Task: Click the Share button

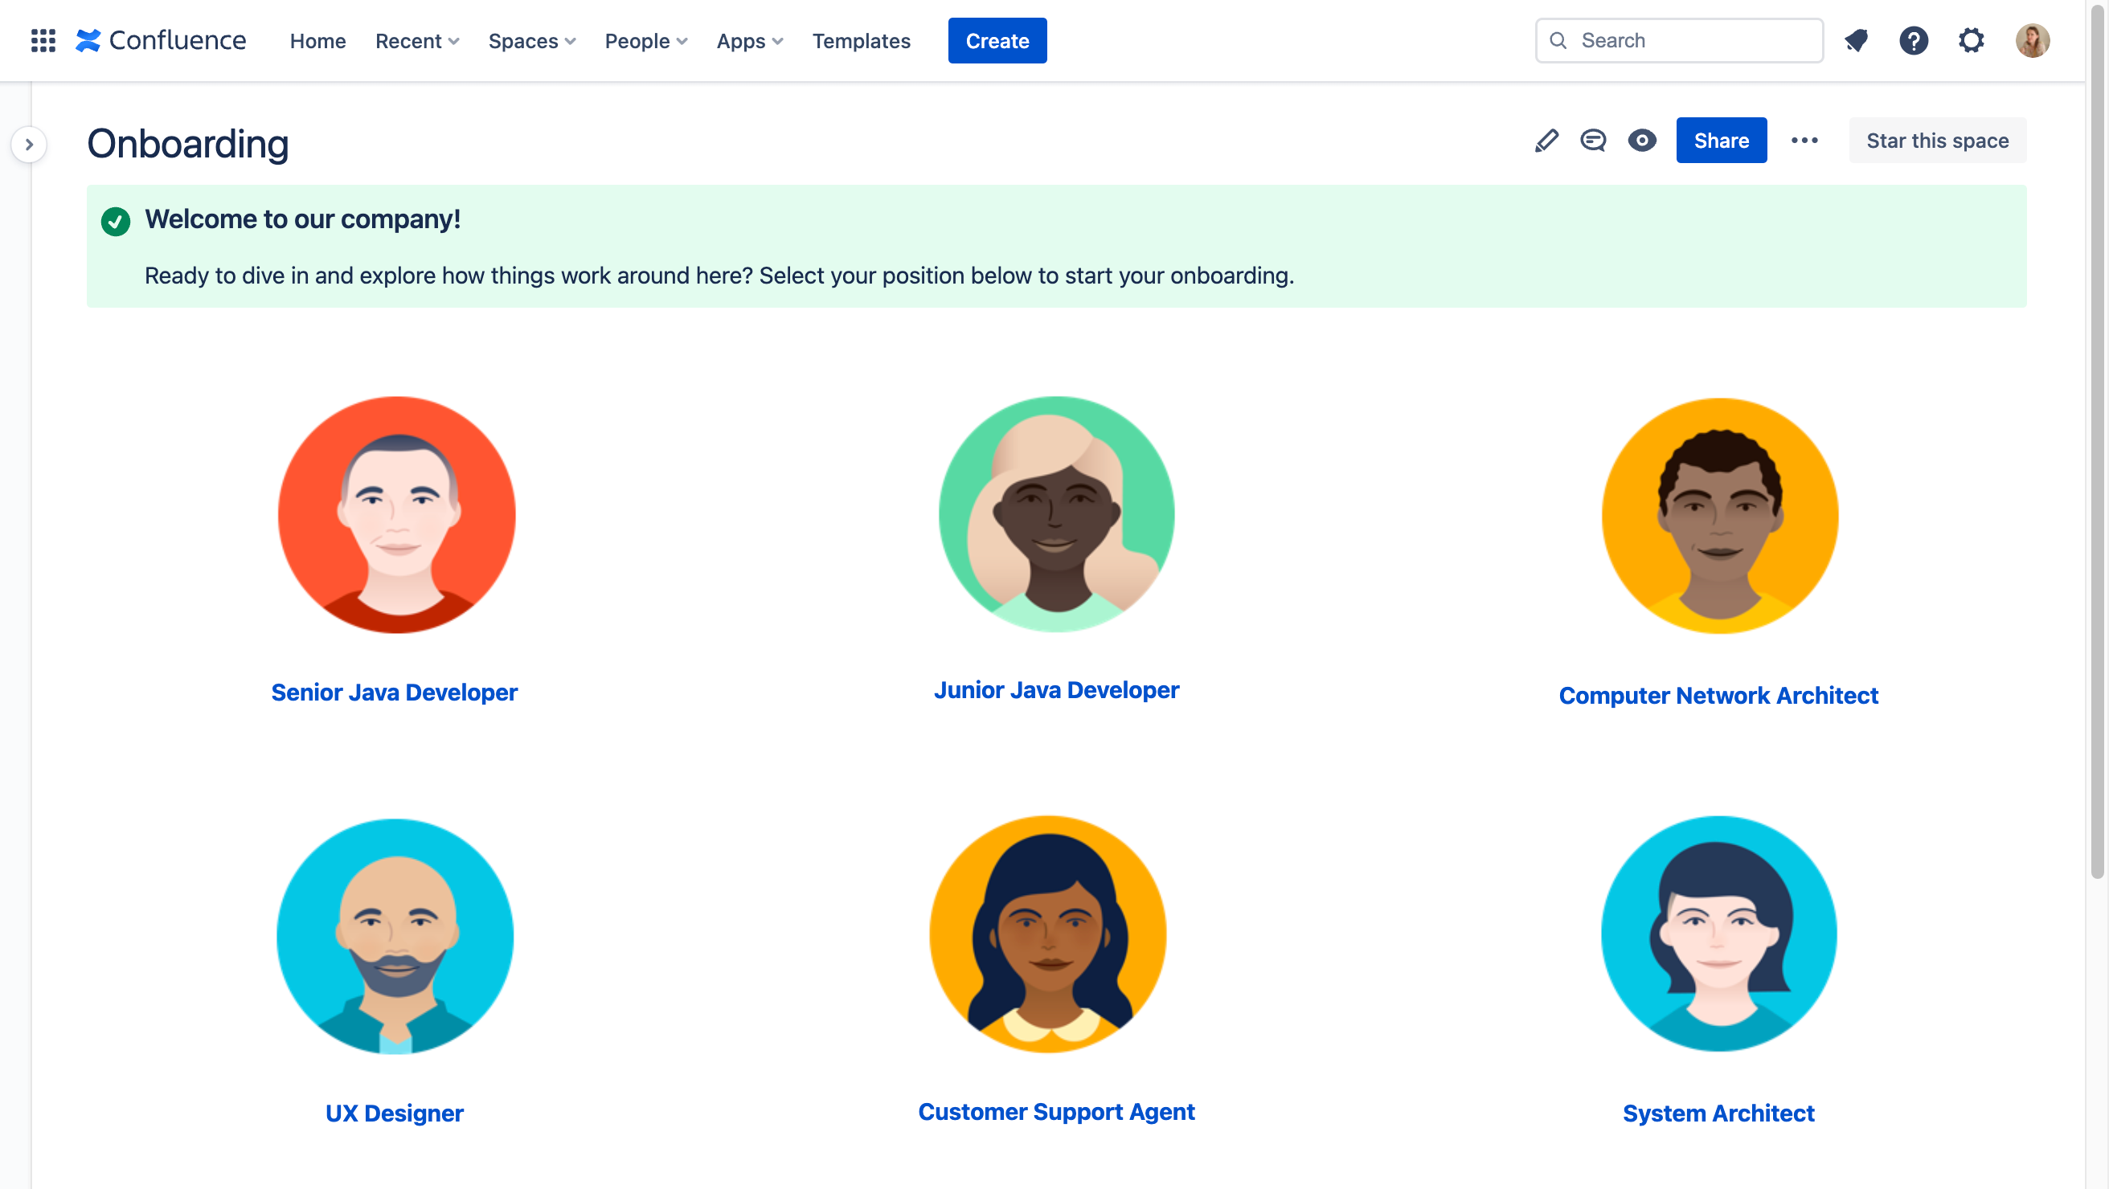Action: pyautogui.click(x=1721, y=141)
